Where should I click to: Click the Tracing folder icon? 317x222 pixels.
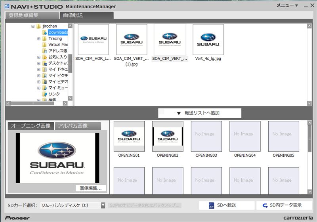tap(44, 38)
